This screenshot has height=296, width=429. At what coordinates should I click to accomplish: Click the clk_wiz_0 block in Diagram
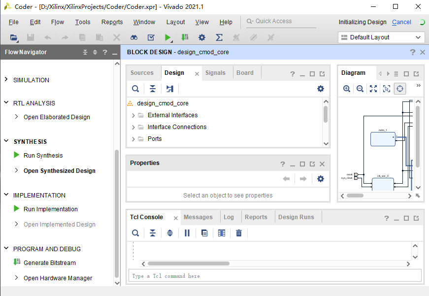(x=383, y=184)
